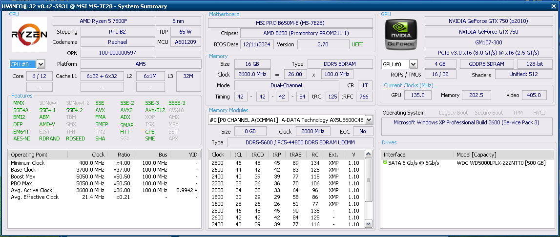Click the SSE4A feature label
Viewport: 560px width, 237px height.
(21, 110)
